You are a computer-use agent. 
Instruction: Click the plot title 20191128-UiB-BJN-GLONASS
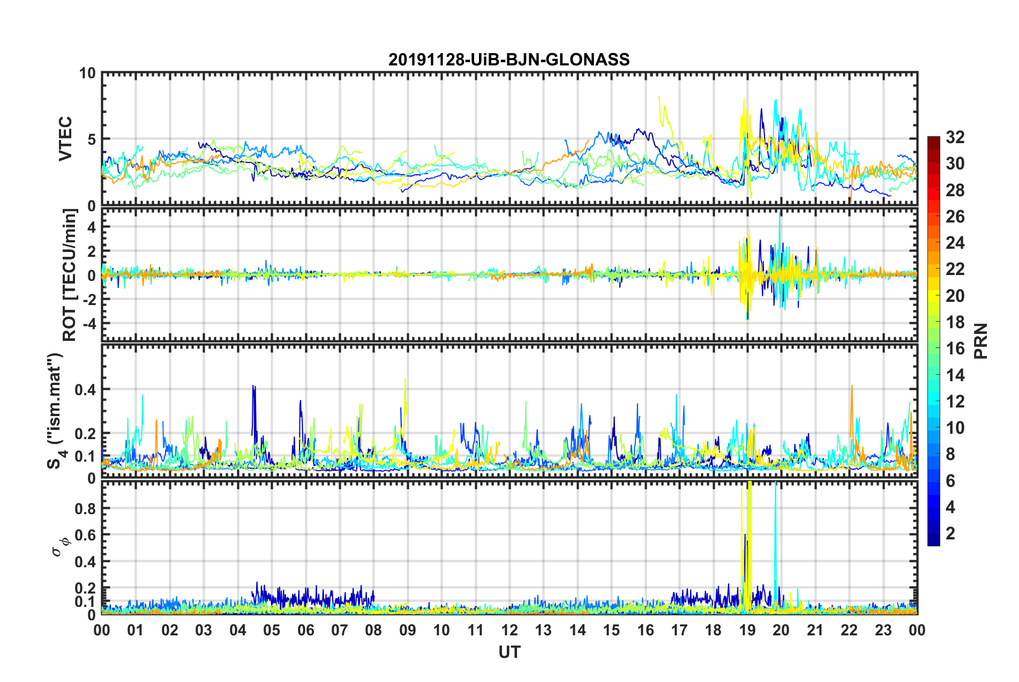[509, 60]
